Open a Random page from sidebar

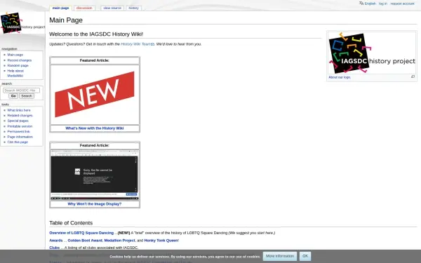tap(18, 65)
